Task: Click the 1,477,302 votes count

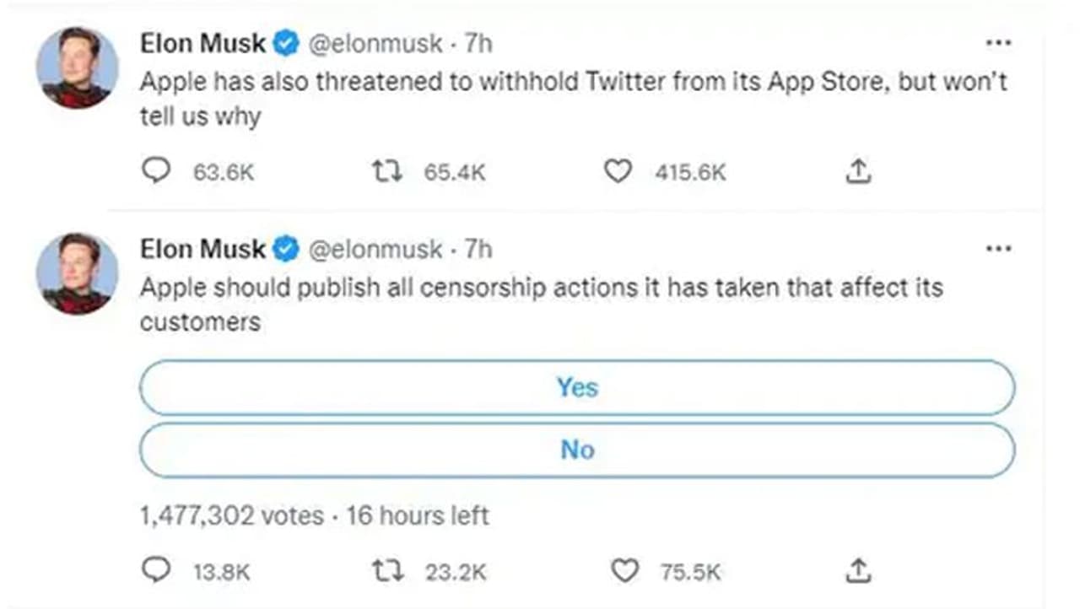Action: point(231,515)
